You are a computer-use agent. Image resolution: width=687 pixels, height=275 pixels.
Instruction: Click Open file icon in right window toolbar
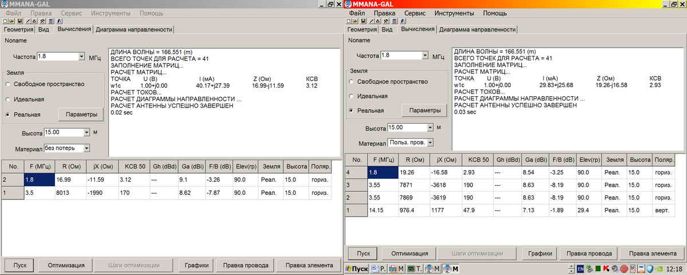click(355, 21)
